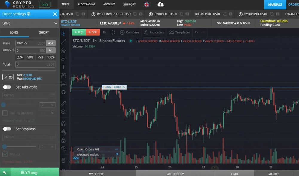Close the Order settings panel
This screenshot has width=299, height=176.
55,14
